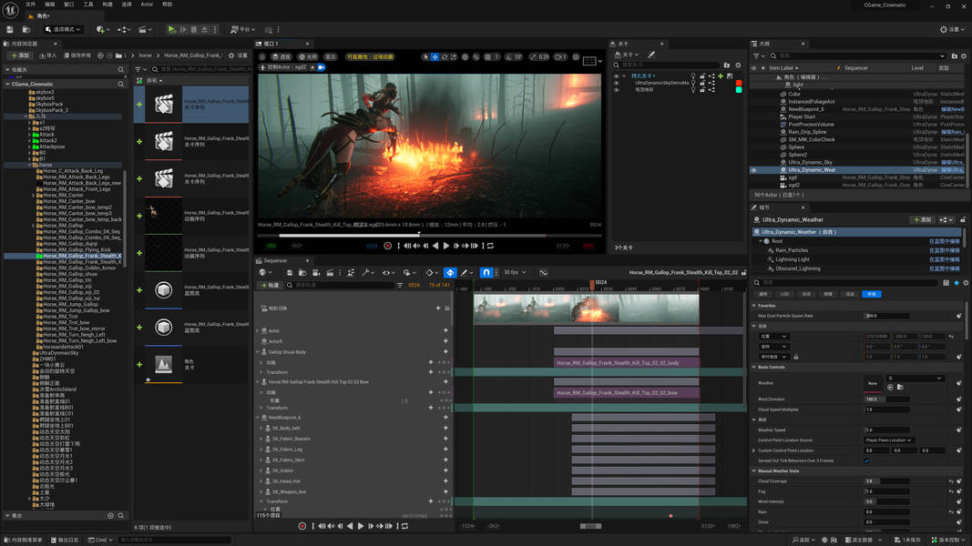
Task: Toggle the Spread Out Tick Behaviors checkbox
Action: point(867,460)
